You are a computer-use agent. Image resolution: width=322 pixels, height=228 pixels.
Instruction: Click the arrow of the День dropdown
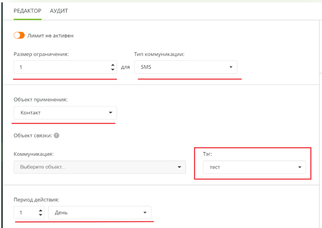145,213
